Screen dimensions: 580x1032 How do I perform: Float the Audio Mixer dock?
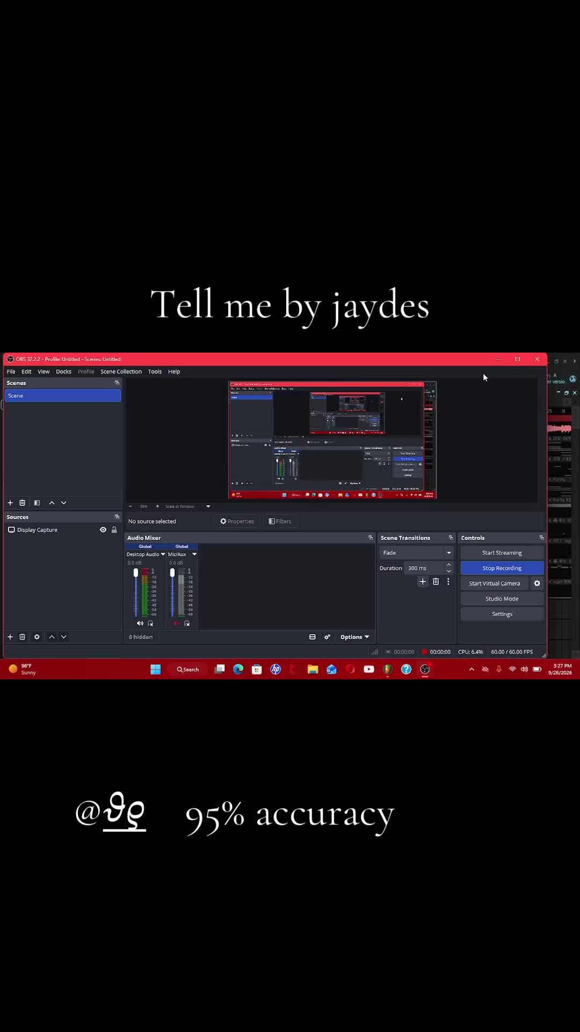371,537
